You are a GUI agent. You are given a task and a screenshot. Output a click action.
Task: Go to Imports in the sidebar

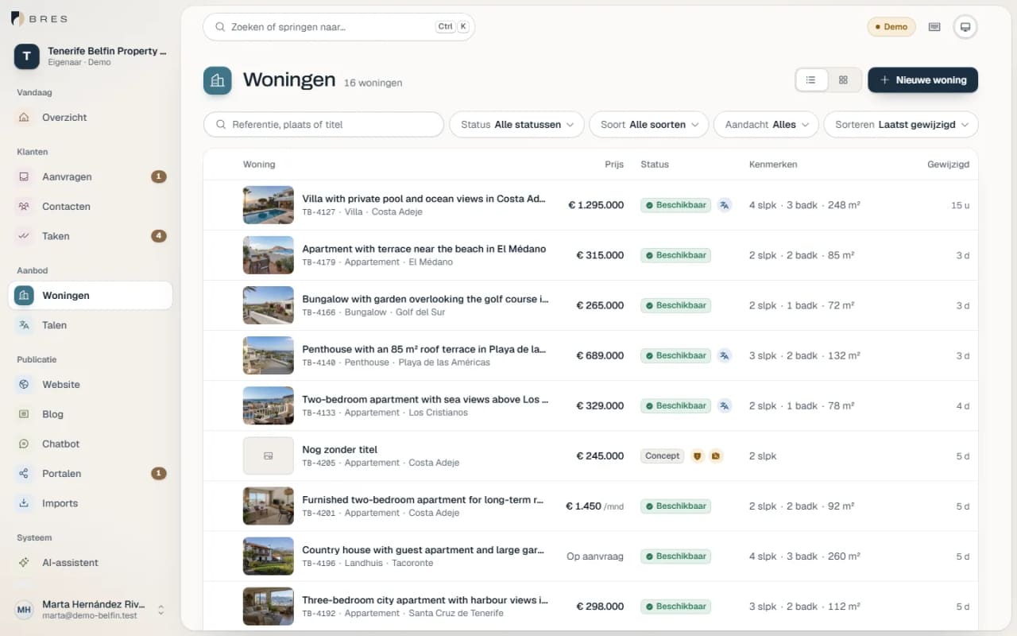coord(90,503)
